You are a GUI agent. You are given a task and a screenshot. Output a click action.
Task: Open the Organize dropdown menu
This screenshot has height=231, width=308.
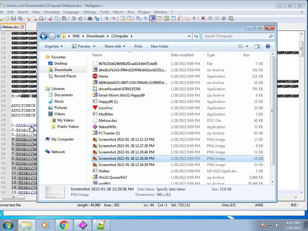point(54,46)
